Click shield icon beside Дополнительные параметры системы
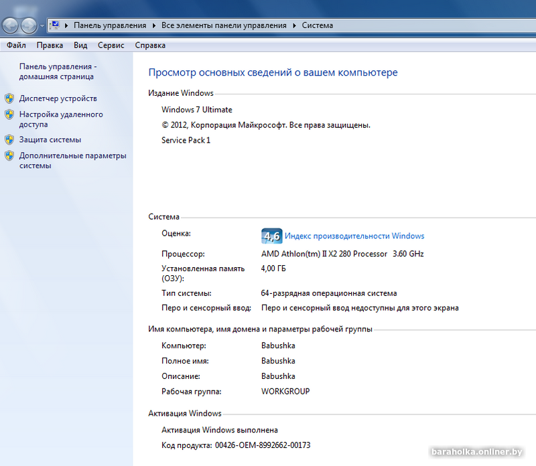Screen dimensions: 536x466 click(9, 155)
